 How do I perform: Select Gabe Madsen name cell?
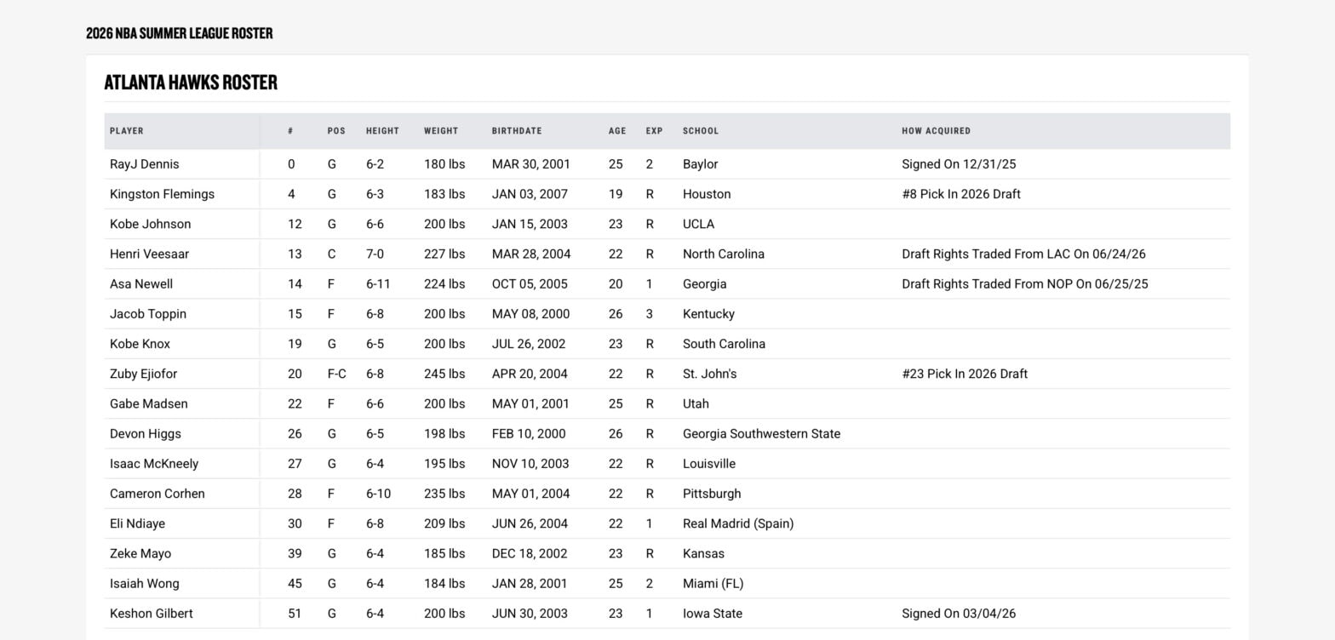pos(149,403)
